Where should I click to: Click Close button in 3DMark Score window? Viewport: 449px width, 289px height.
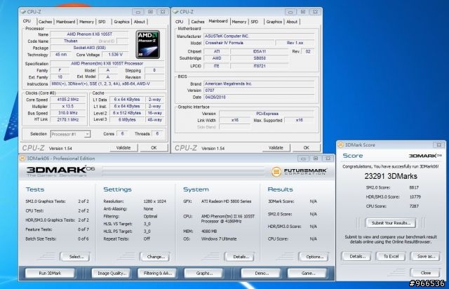point(426,273)
